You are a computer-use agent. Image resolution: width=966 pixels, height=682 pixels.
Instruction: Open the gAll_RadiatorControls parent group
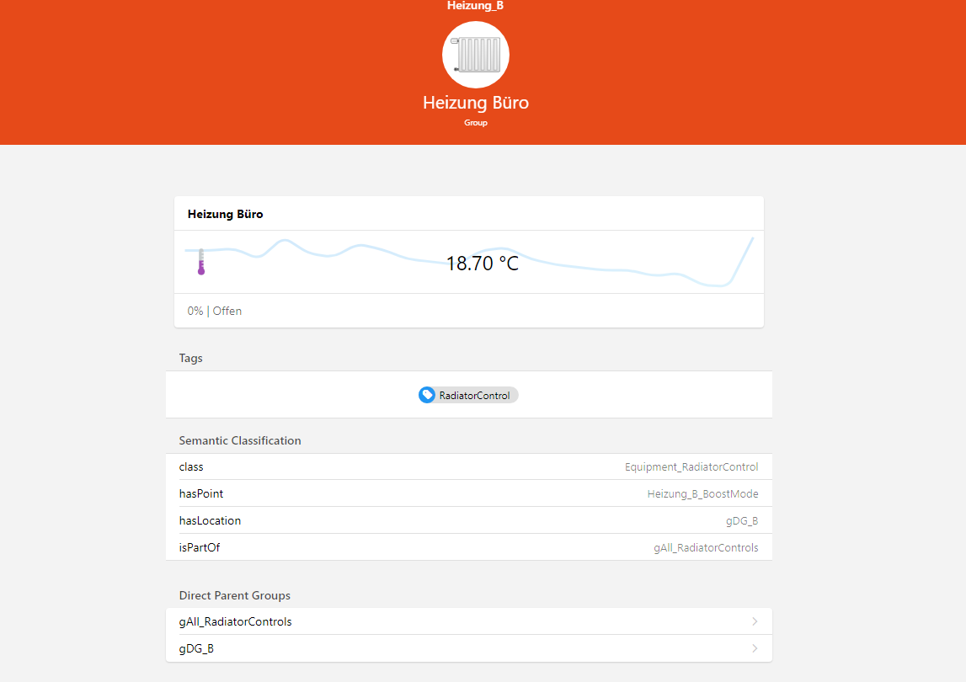[469, 621]
